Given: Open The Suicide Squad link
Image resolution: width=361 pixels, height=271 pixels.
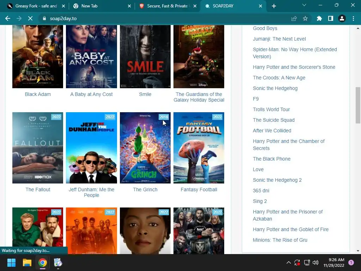Looking at the screenshot, I should tap(274, 120).
